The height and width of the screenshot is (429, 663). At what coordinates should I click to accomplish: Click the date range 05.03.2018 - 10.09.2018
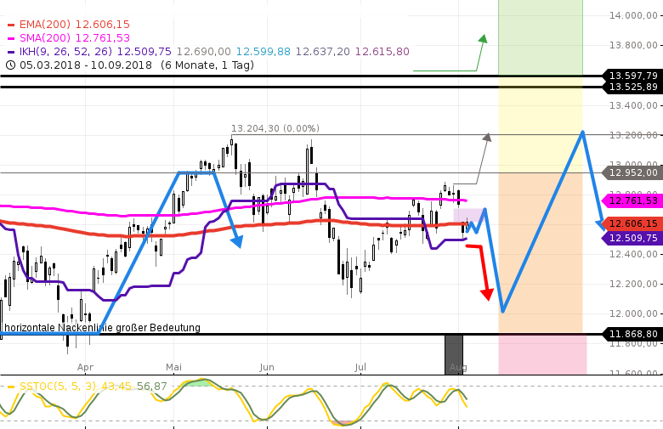click(85, 65)
